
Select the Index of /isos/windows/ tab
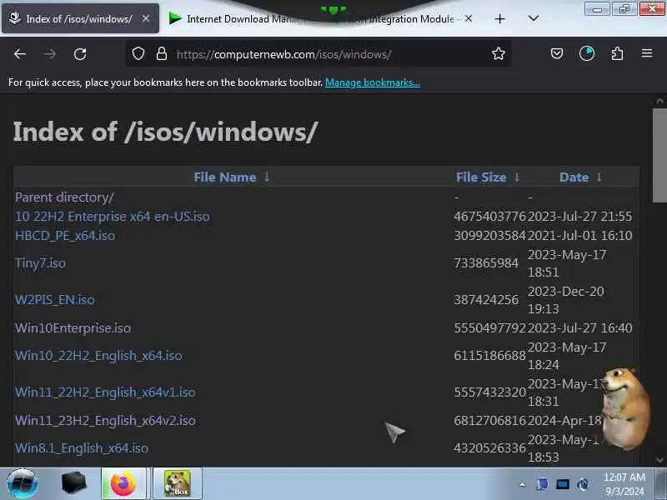click(80, 18)
